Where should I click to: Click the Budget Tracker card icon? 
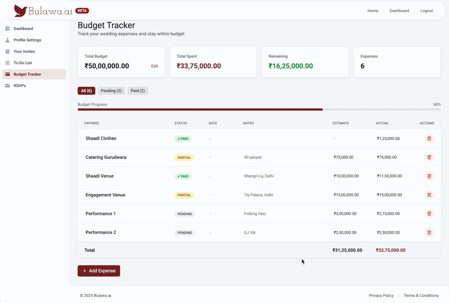click(8, 74)
